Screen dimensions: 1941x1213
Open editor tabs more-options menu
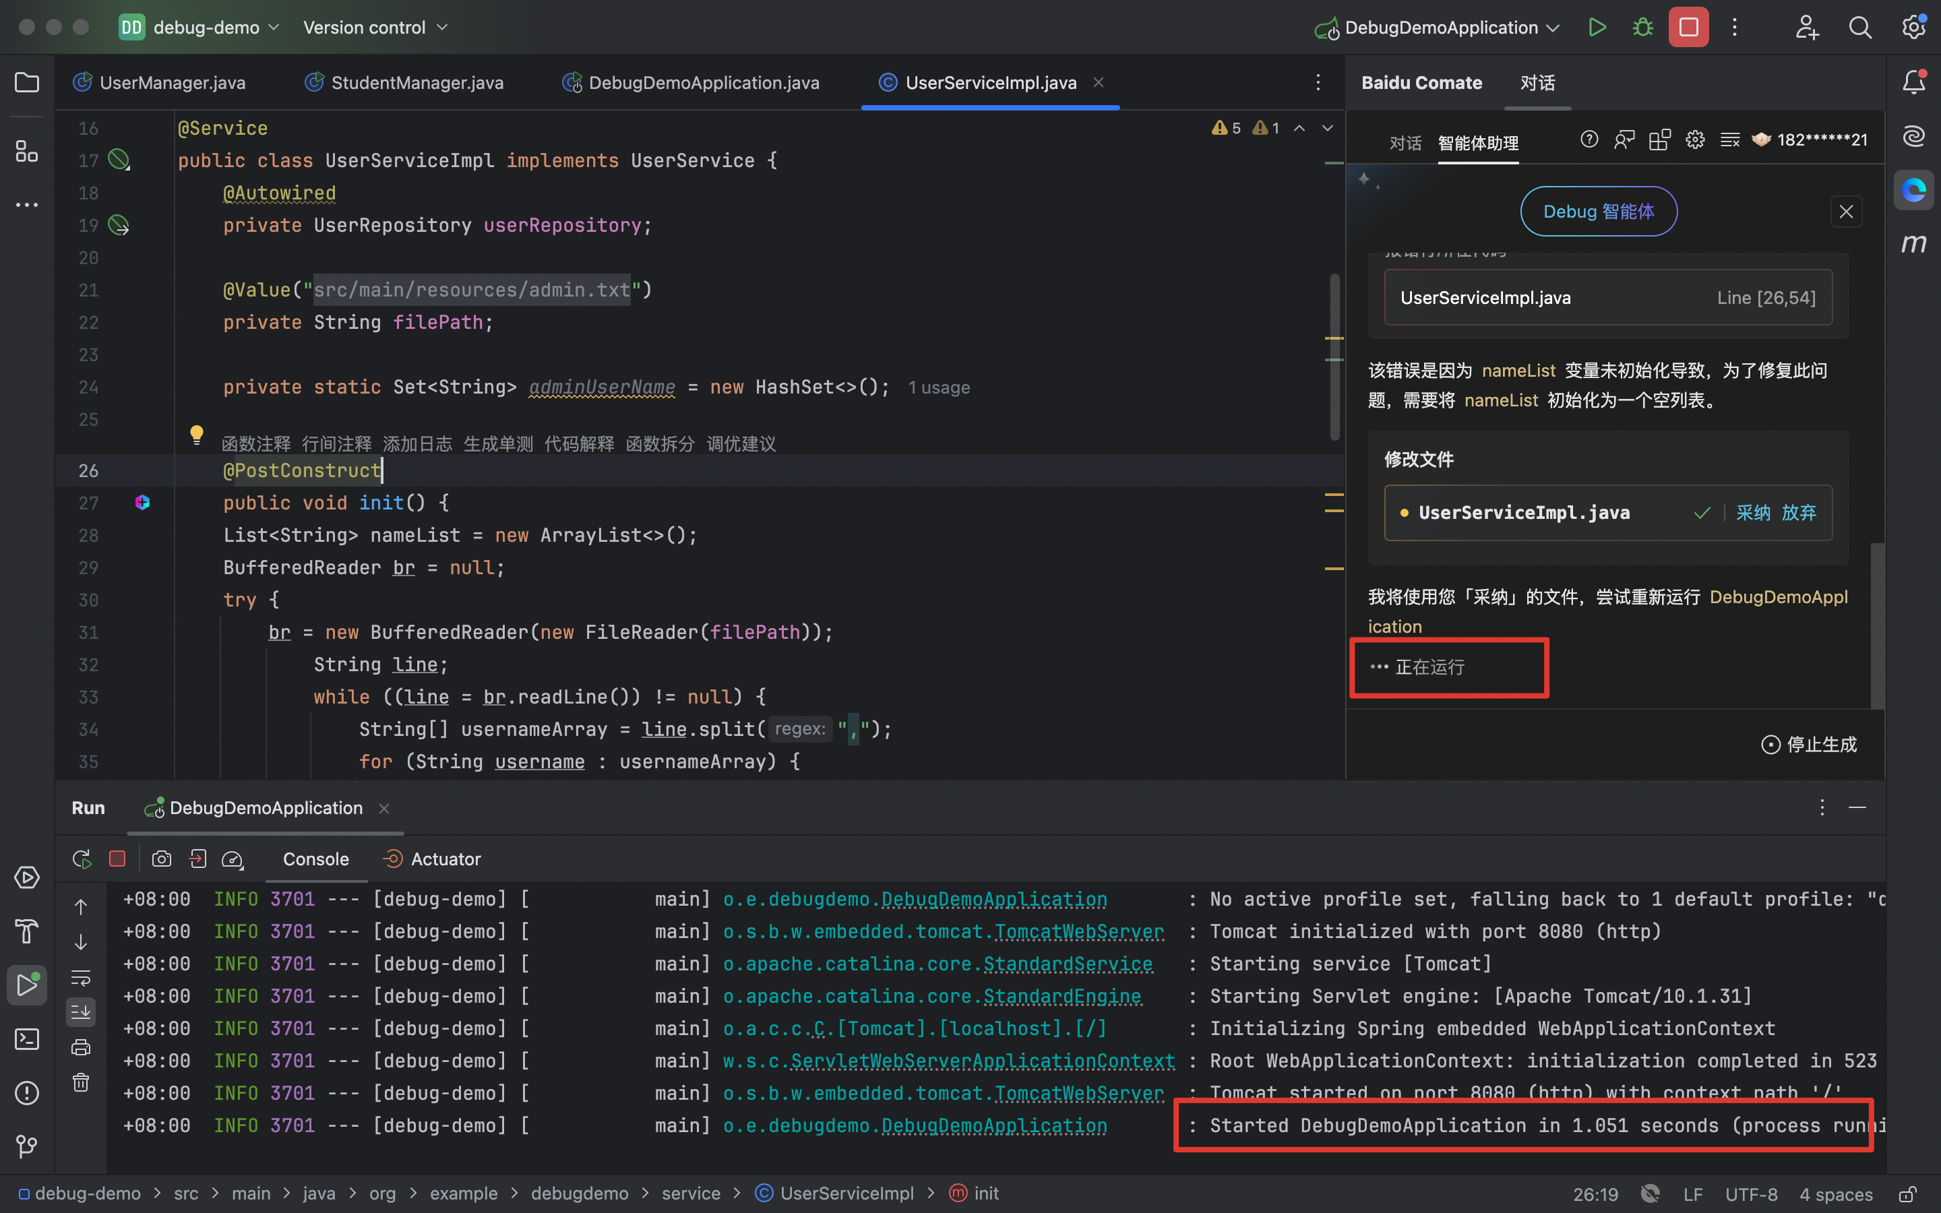(1318, 83)
